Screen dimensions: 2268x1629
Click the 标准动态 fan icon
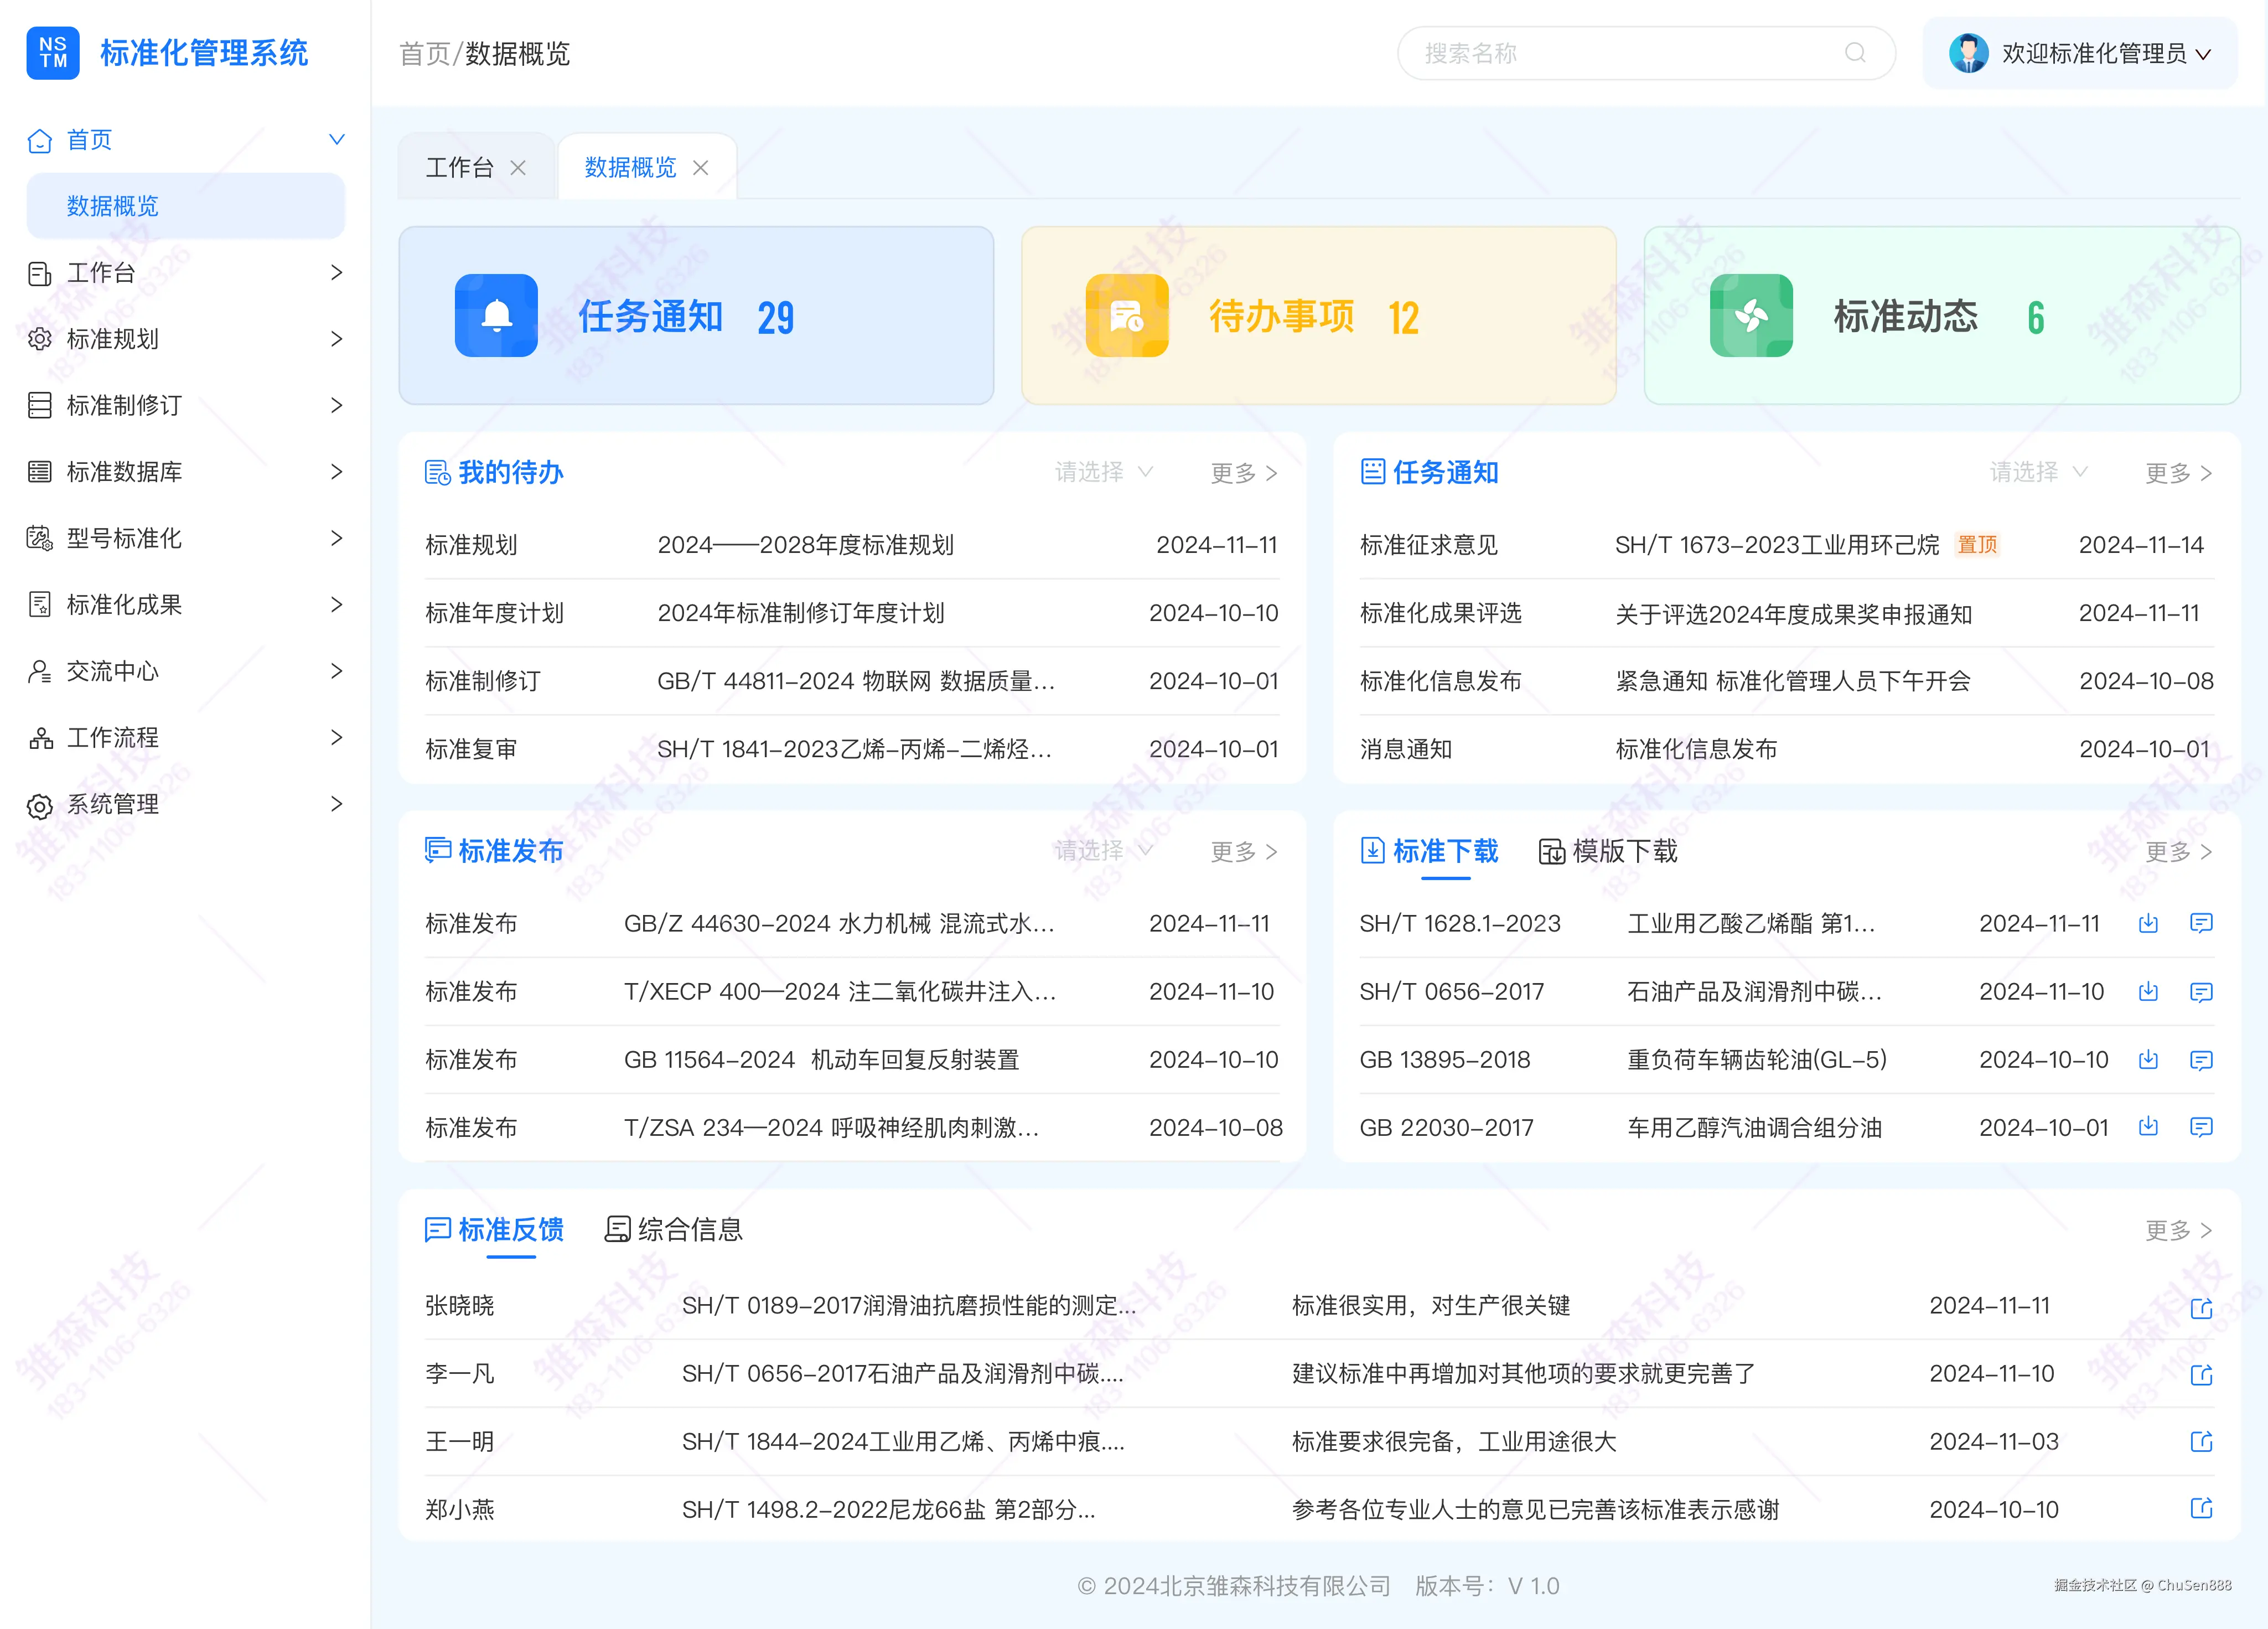(1751, 315)
